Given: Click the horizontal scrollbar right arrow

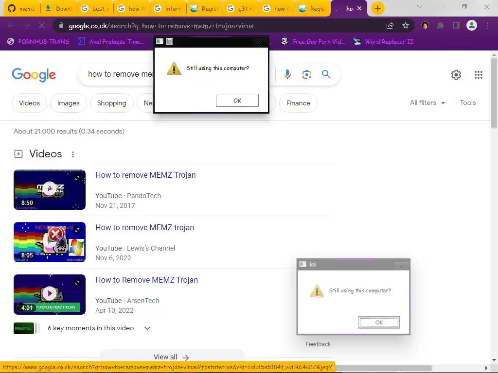Looking at the screenshot, I should tap(486, 368).
